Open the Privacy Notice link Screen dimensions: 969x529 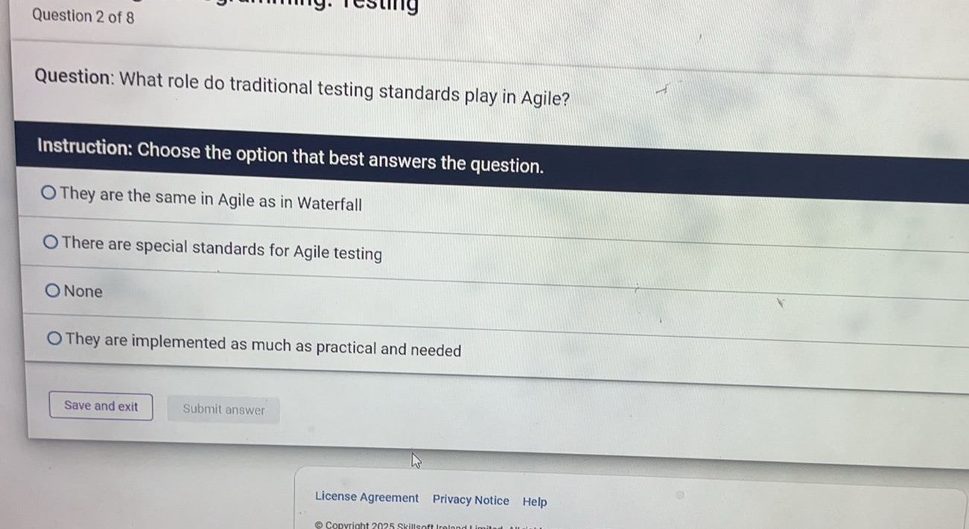tap(471, 500)
